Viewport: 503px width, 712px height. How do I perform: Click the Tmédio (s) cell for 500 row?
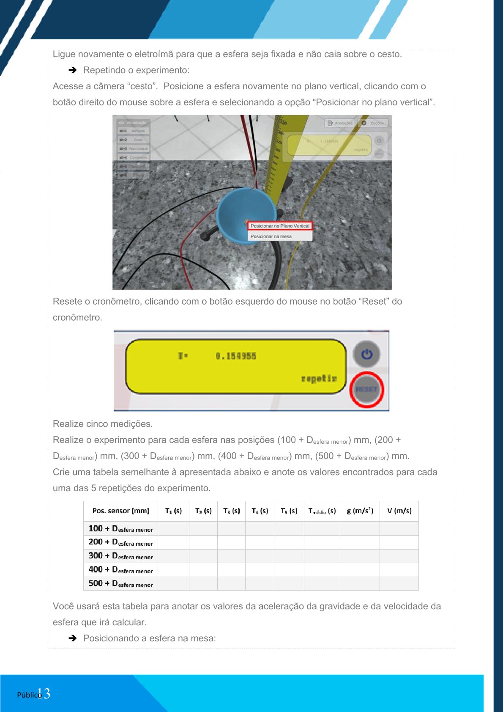coord(322,584)
